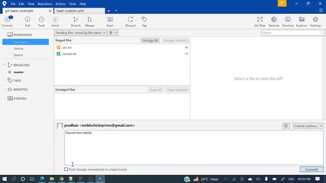Click the new tab plus icon
This screenshot has width=326, height=183.
click(108, 11)
